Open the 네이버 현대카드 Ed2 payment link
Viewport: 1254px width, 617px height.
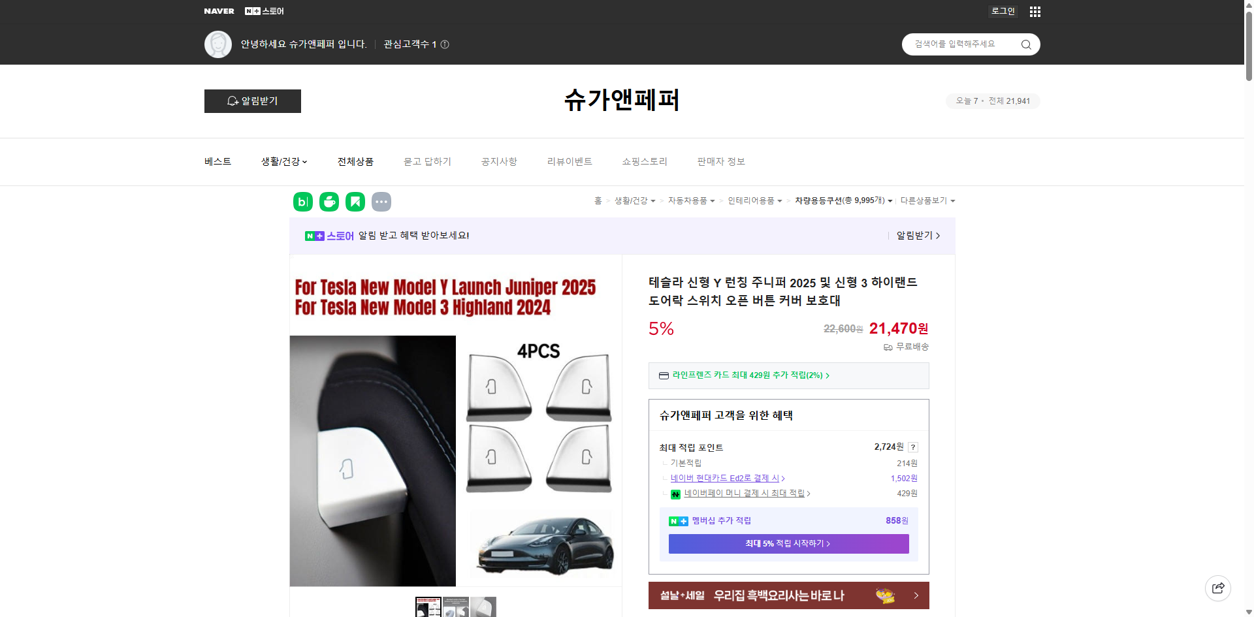coord(725,478)
